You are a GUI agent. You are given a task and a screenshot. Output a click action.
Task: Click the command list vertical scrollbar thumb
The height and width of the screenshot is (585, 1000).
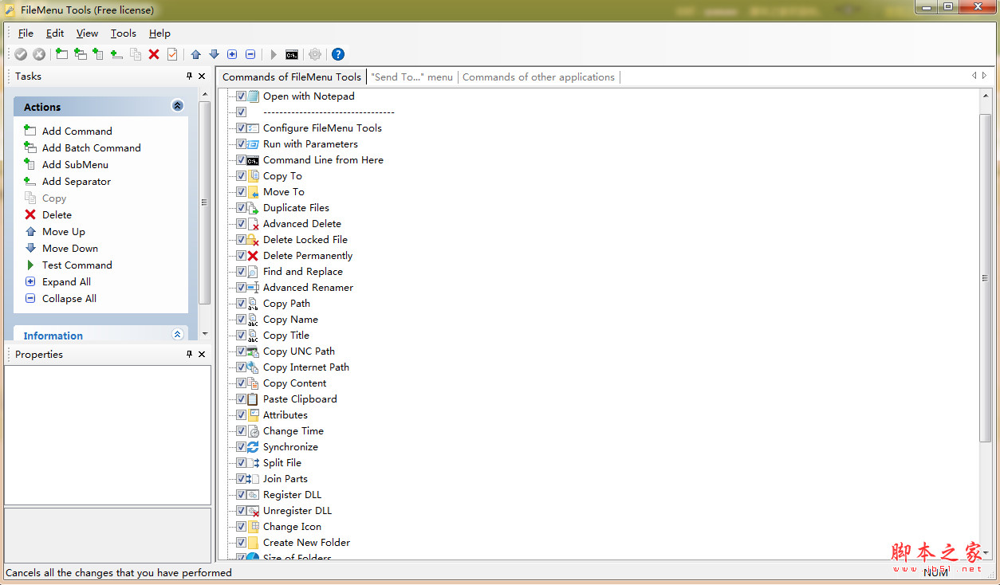coord(986,278)
